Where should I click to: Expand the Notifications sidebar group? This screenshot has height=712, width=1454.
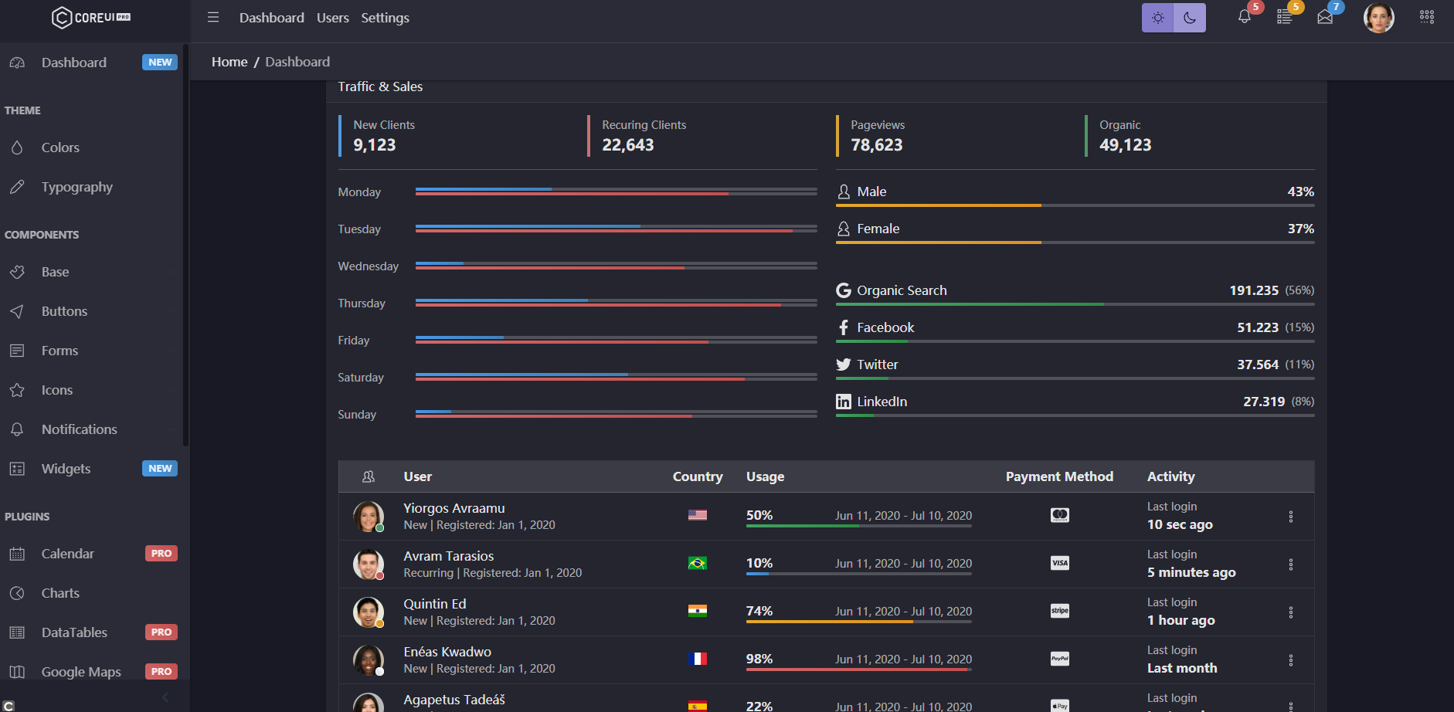(91, 429)
